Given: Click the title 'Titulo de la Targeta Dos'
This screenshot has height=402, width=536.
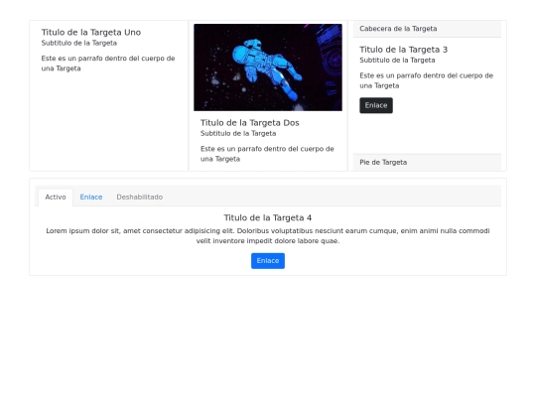Looking at the screenshot, I should point(250,123).
